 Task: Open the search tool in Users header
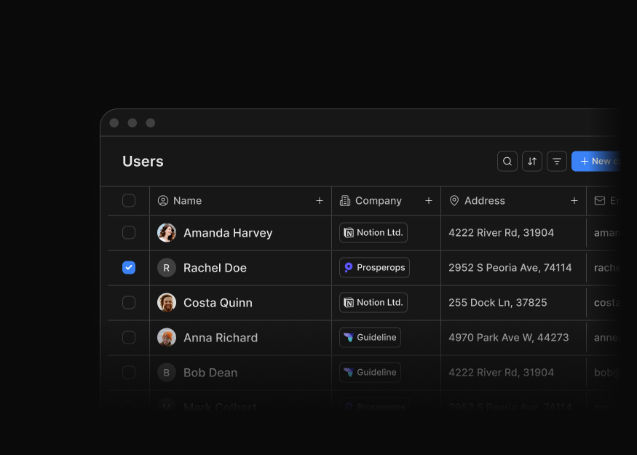pos(507,162)
